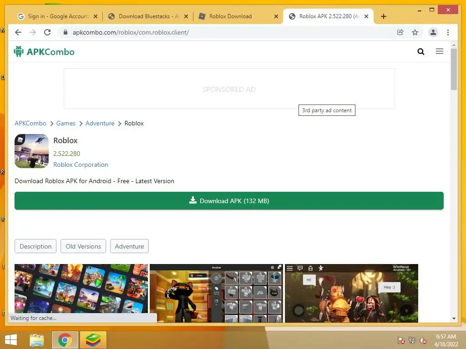466x349 pixels.
Task: Bookmark this page with the star icon
Action: [x=415, y=32]
